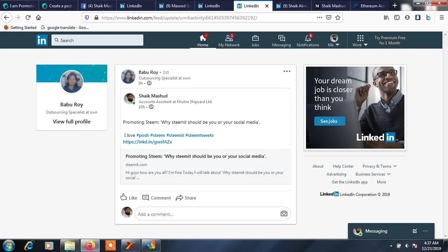
Task: Bookmark this page with the star icon
Action: (338, 17)
